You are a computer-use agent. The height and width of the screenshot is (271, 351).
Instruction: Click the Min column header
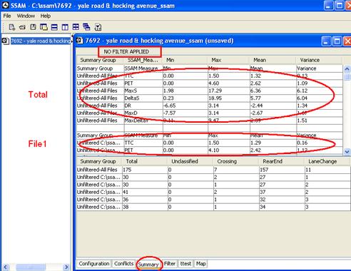pyautogui.click(x=185, y=60)
